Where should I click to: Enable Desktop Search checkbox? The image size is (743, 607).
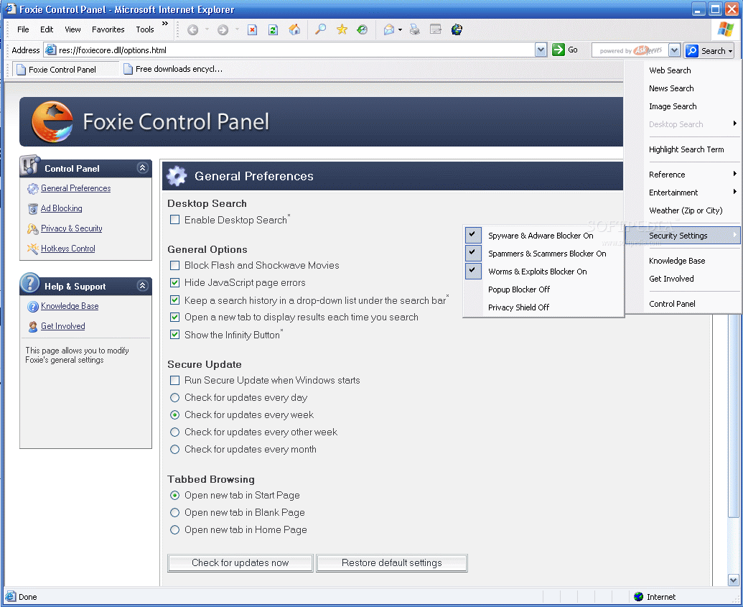(x=175, y=220)
